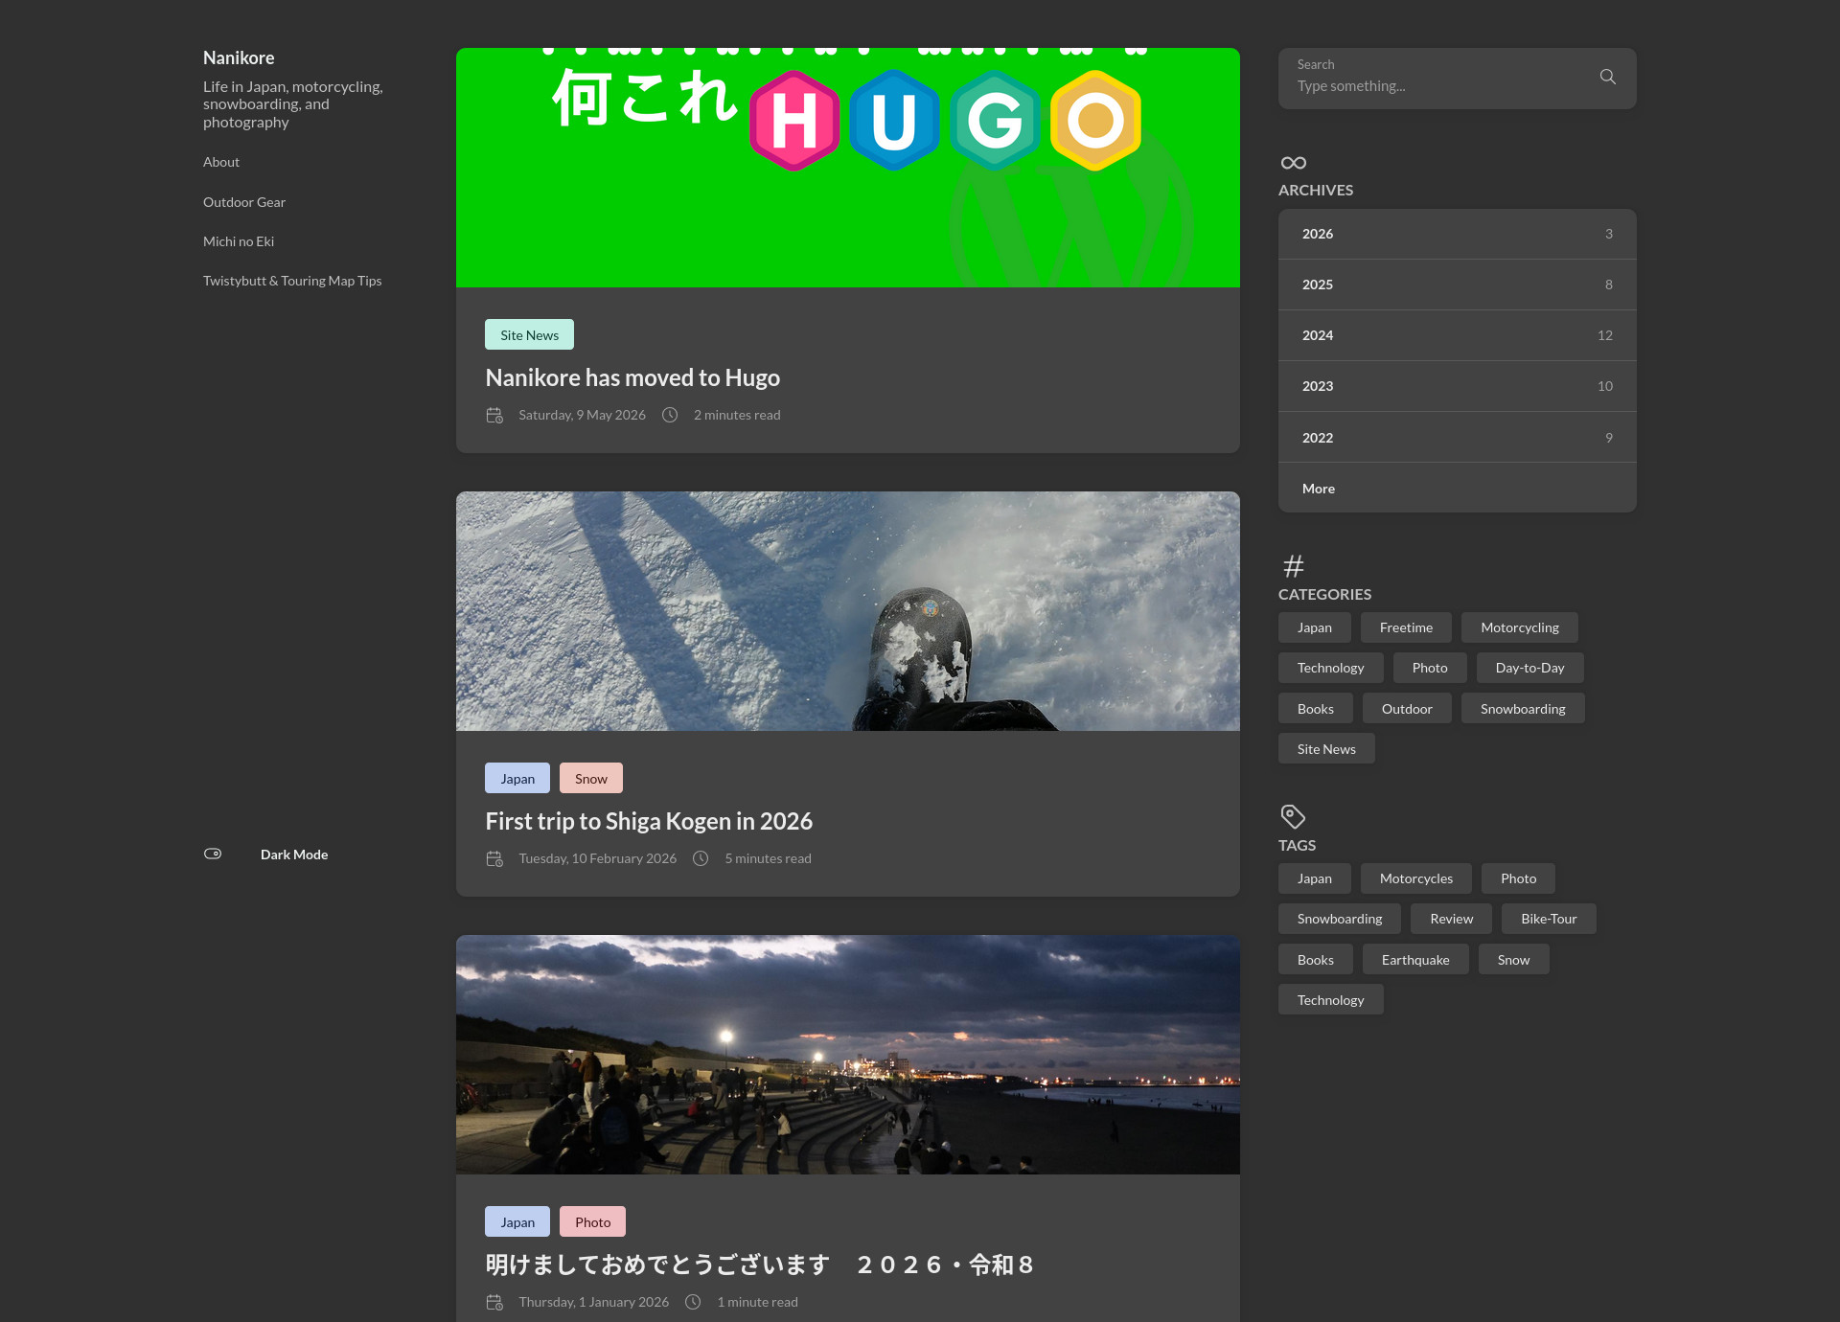Click the site tagline 'Life in Japan, motorcycling...'
1840x1322 pixels.
point(293,104)
